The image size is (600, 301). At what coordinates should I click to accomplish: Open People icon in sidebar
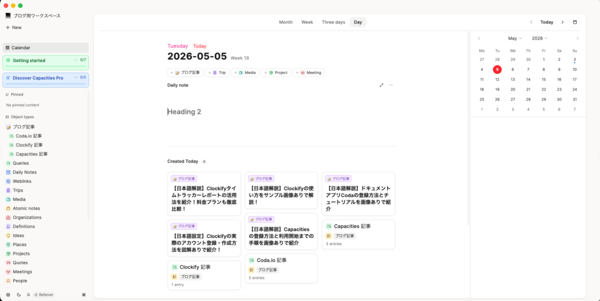(8, 281)
